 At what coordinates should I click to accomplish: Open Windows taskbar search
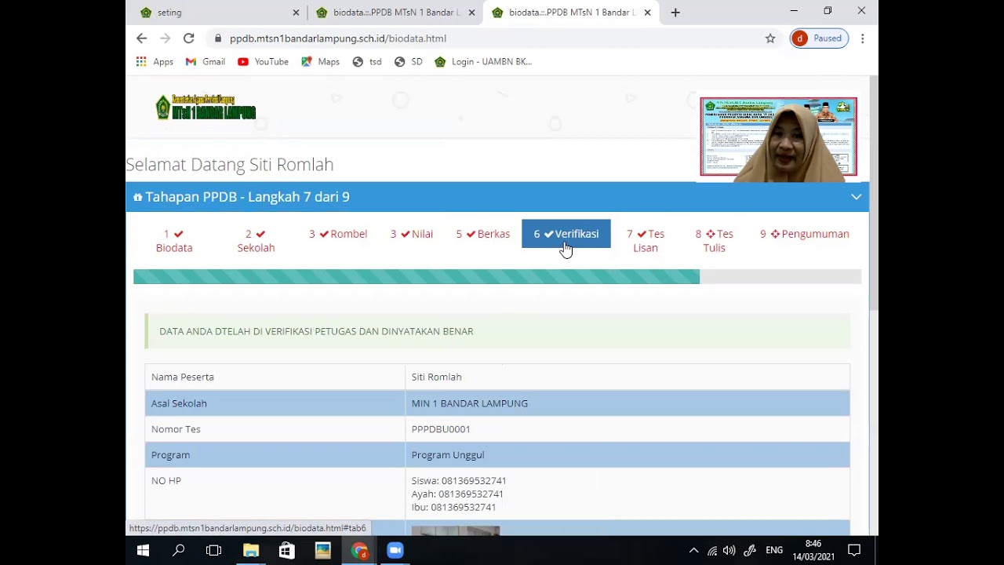[179, 550]
